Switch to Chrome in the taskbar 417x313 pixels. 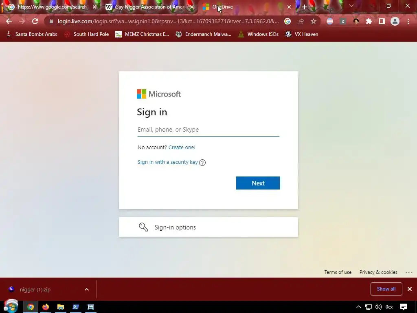[31, 307]
